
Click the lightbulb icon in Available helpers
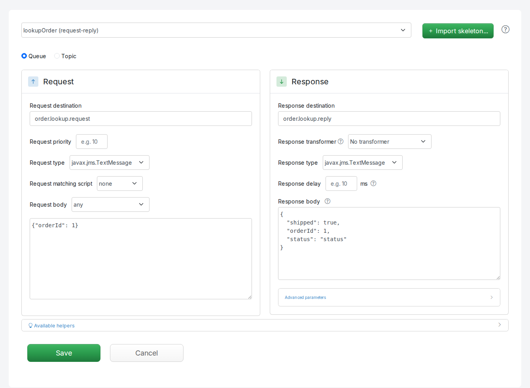coord(30,325)
